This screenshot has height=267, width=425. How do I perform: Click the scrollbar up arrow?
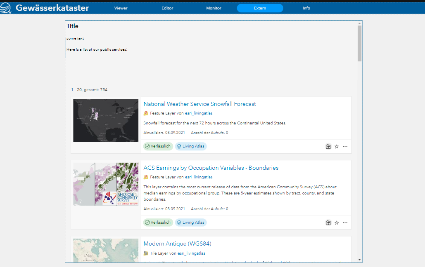(x=359, y=23)
